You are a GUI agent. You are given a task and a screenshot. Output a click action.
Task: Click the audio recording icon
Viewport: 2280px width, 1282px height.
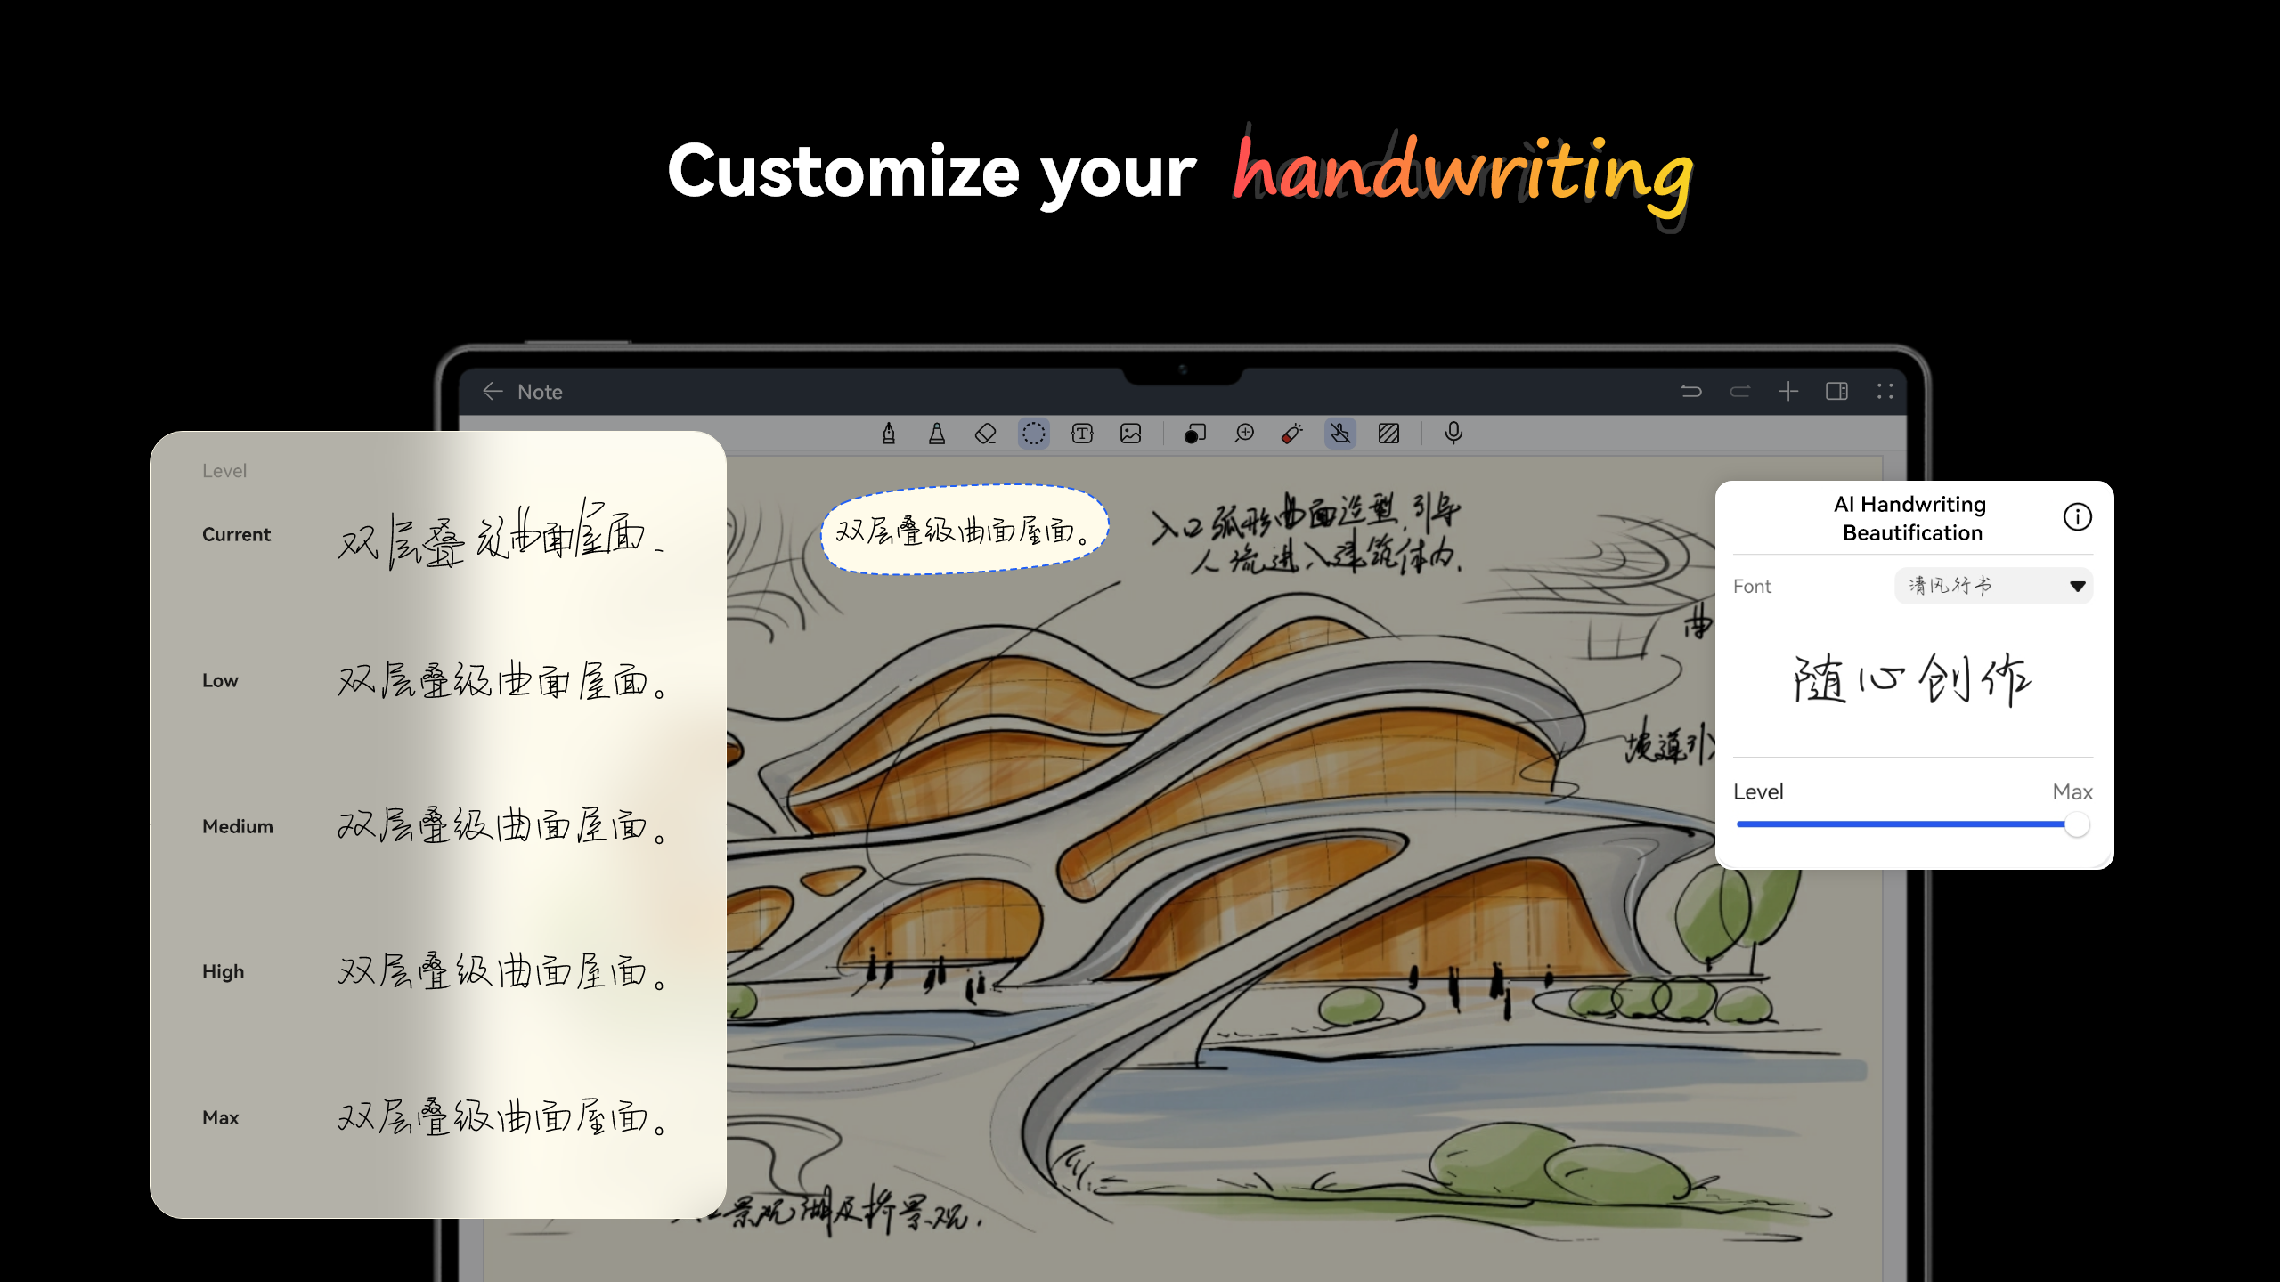pos(1452,434)
